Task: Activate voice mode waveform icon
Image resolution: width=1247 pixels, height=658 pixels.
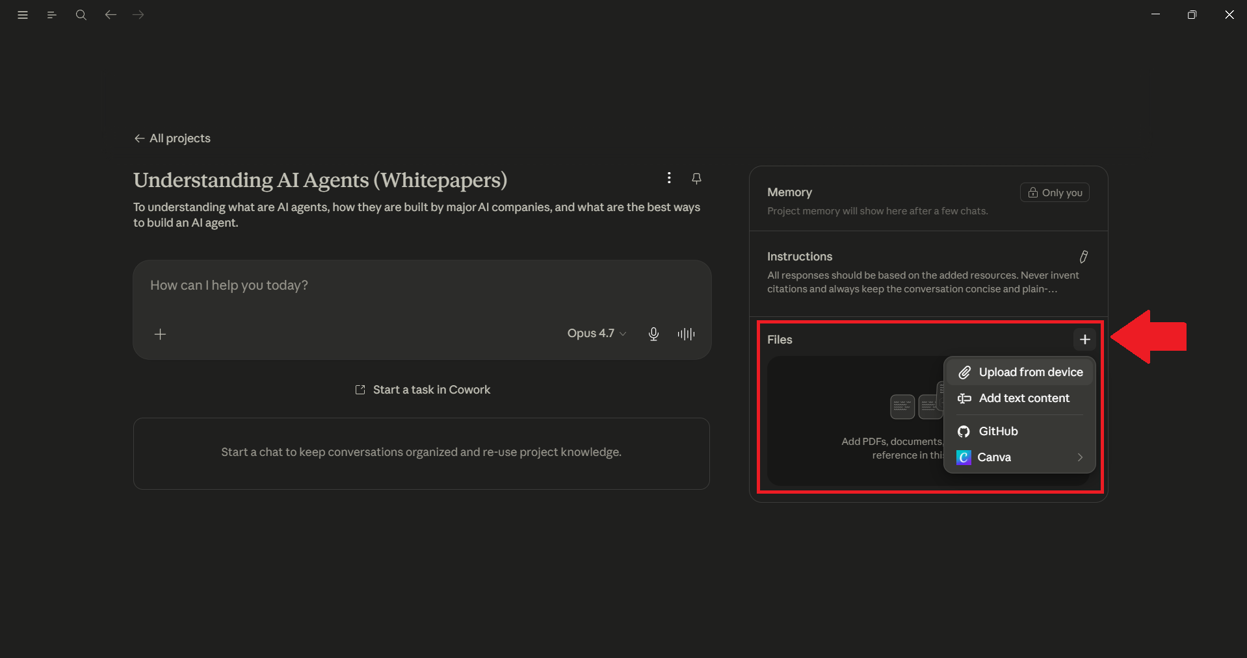Action: click(x=686, y=334)
